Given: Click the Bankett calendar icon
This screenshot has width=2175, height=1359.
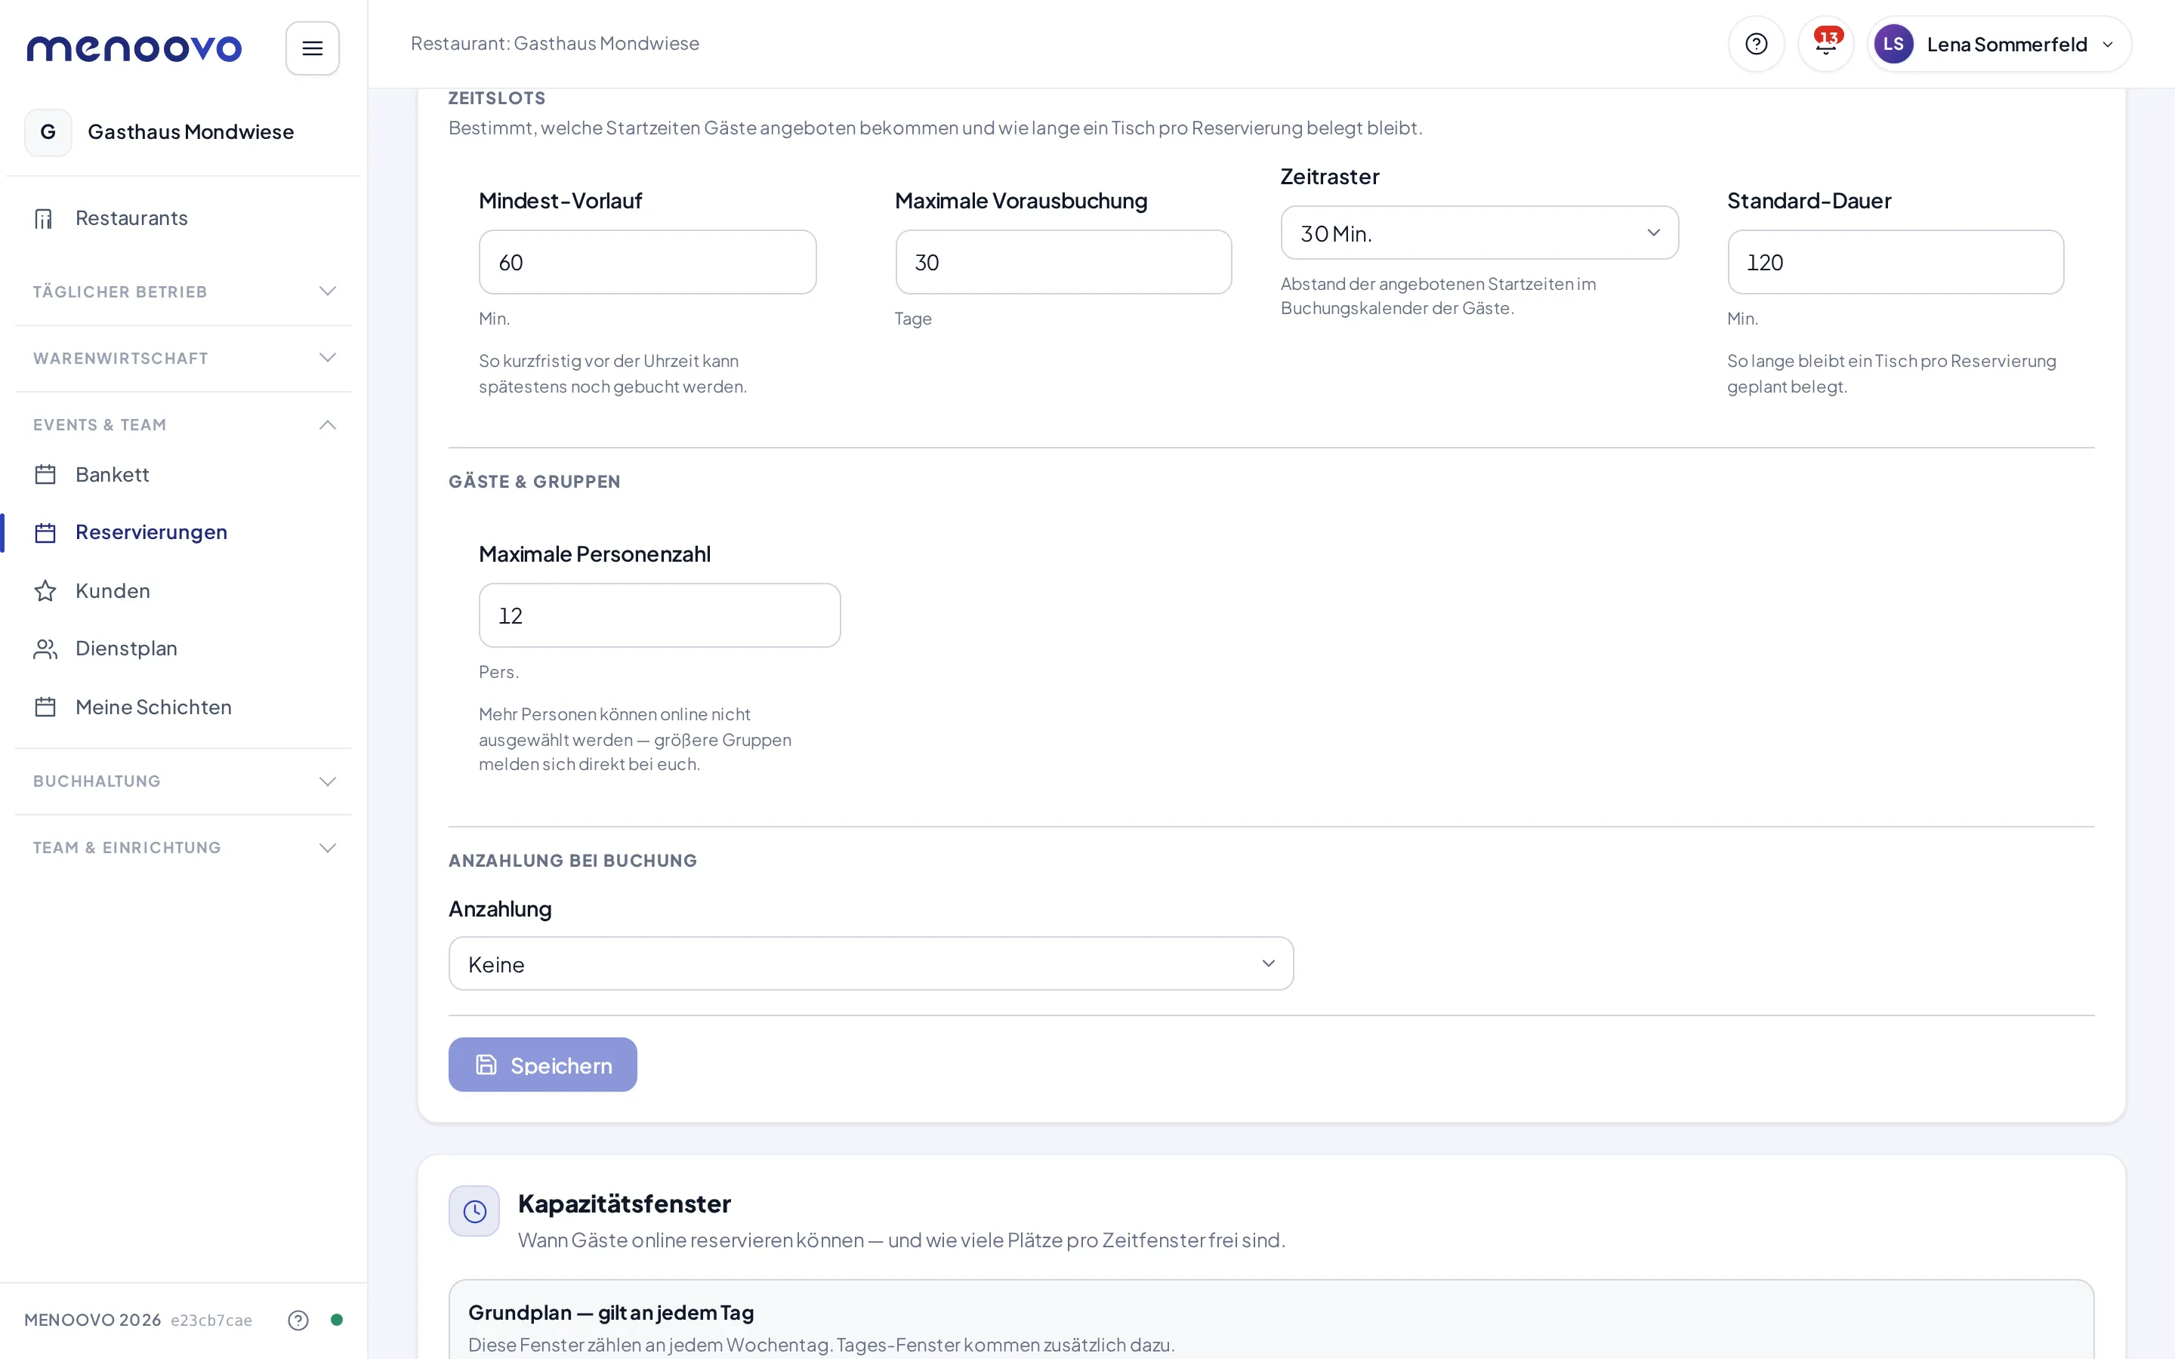Looking at the screenshot, I should 45,475.
